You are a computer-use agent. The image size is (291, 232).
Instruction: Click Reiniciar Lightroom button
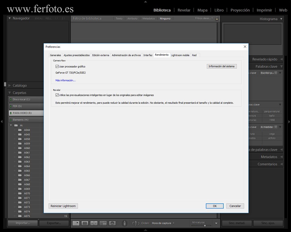pos(63,206)
